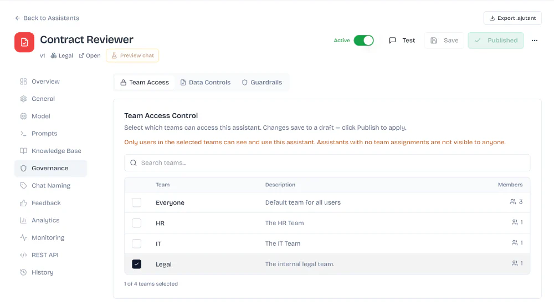
Task: Click the red Contract Reviewer assistant icon
Action: pyautogui.click(x=24, y=42)
